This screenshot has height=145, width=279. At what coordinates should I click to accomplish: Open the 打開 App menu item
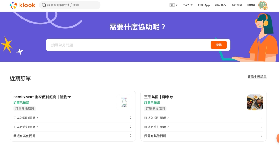(x=204, y=5)
